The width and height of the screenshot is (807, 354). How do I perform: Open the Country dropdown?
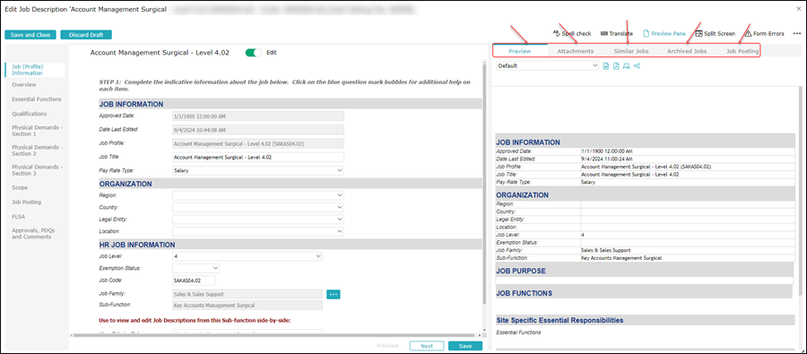point(258,207)
